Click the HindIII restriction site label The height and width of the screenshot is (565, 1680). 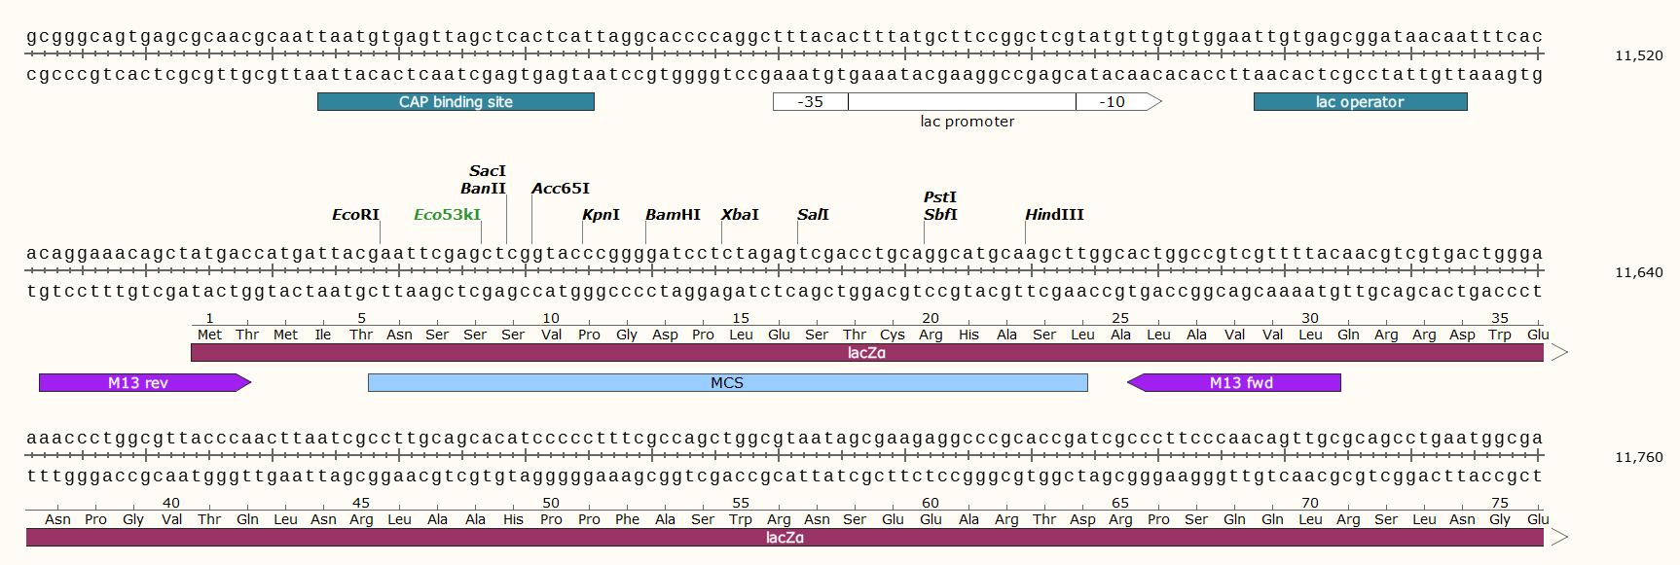[1054, 215]
